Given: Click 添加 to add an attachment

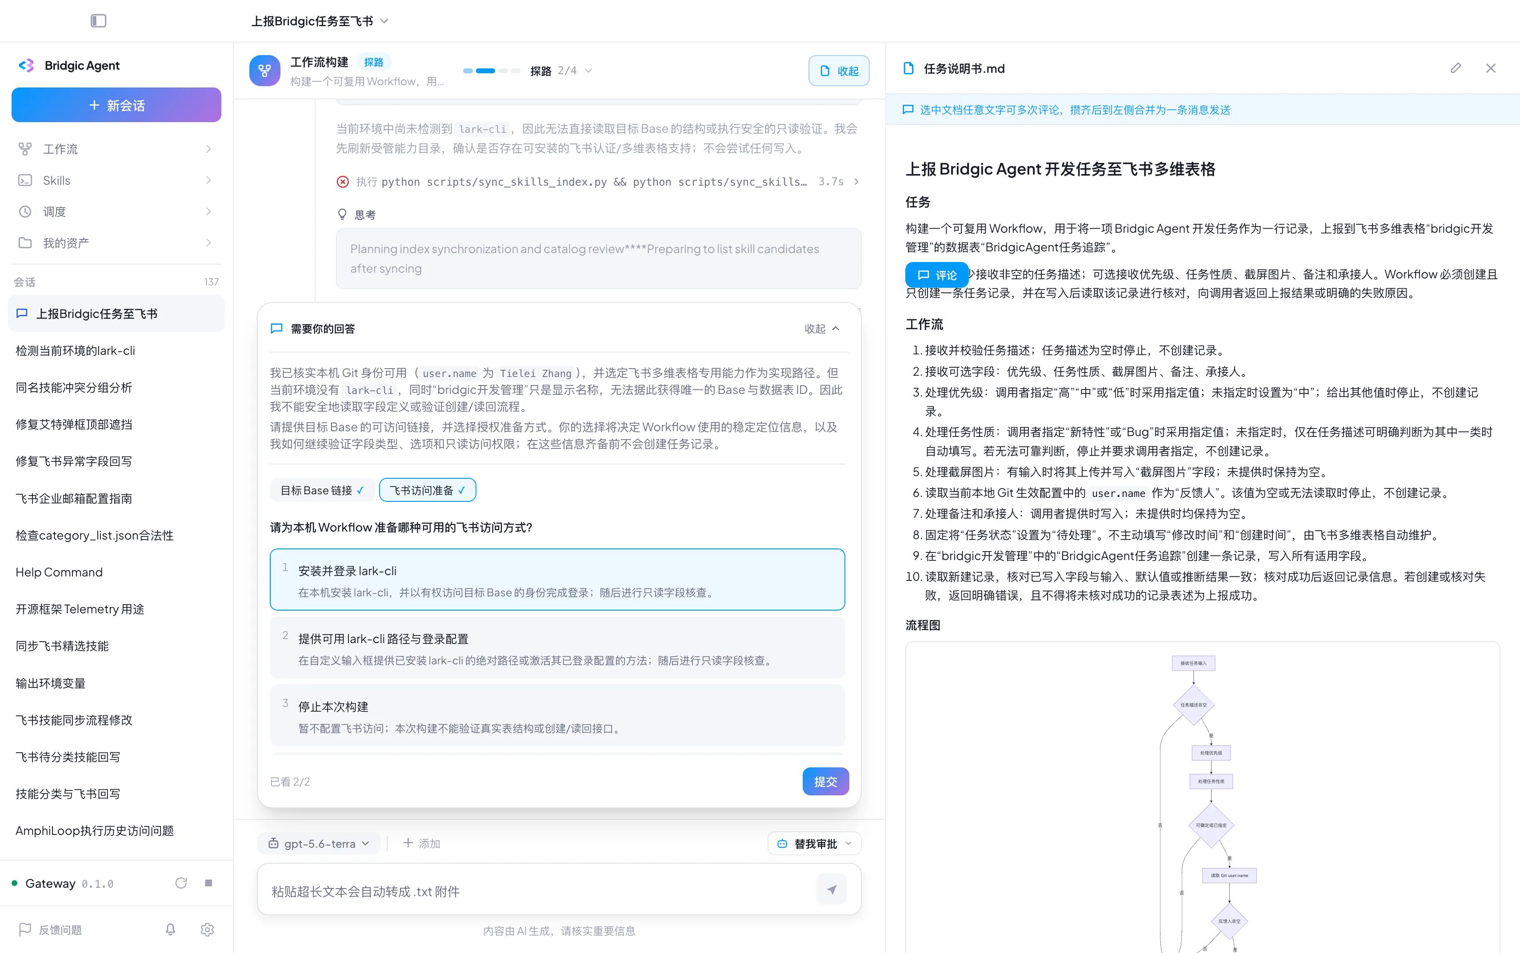Looking at the screenshot, I should [x=421, y=843].
